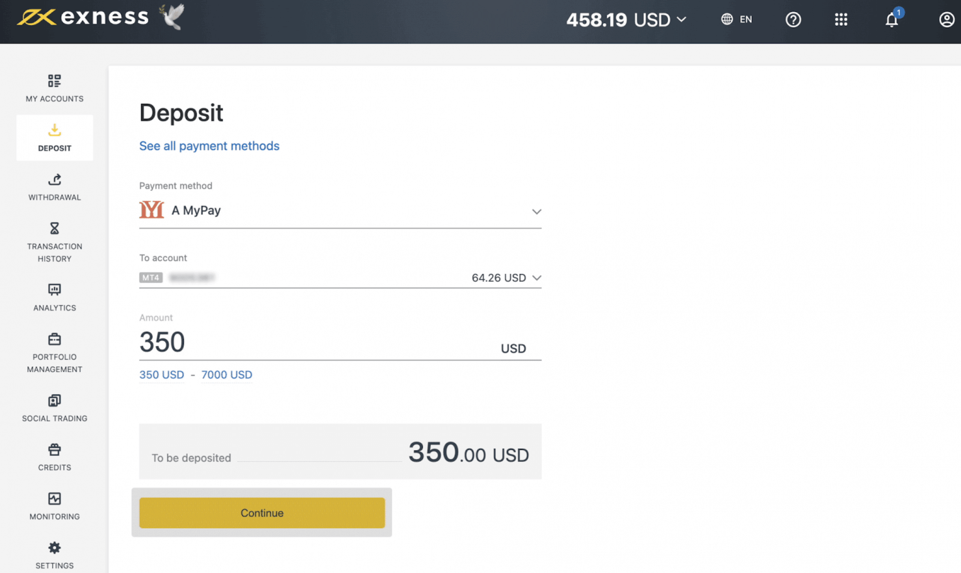Click the 350.00 USD deposited total

click(468, 452)
